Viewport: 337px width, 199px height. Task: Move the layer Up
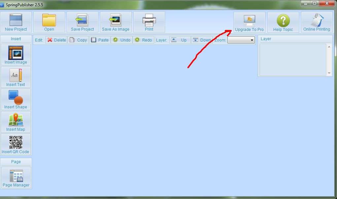pyautogui.click(x=180, y=40)
